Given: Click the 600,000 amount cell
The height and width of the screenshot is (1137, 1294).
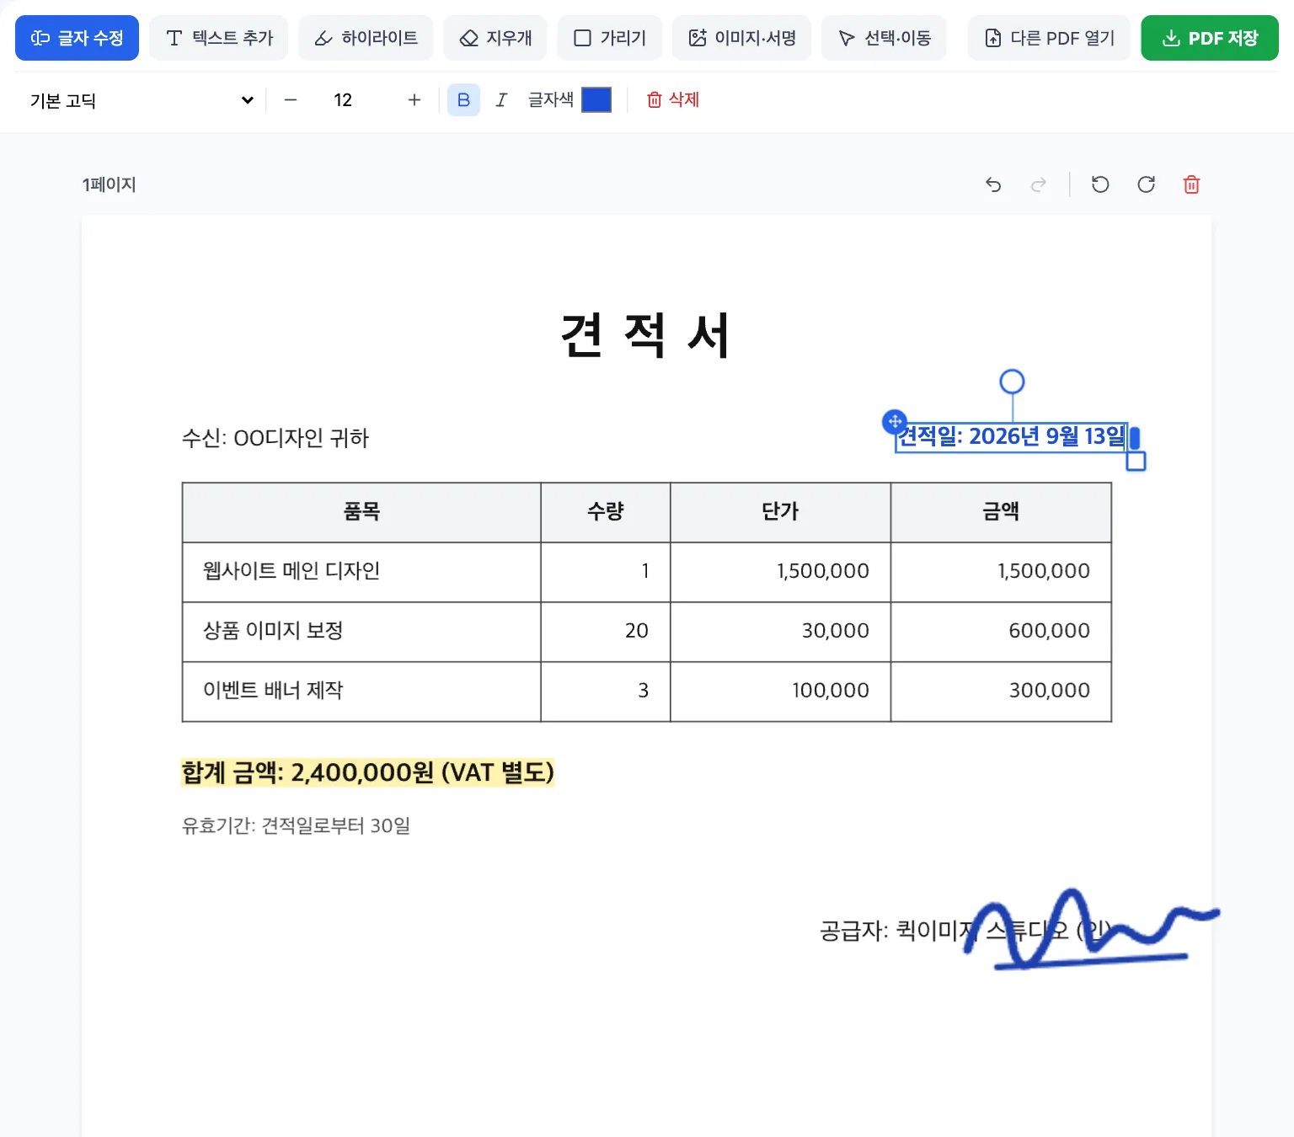Looking at the screenshot, I should tap(1001, 632).
